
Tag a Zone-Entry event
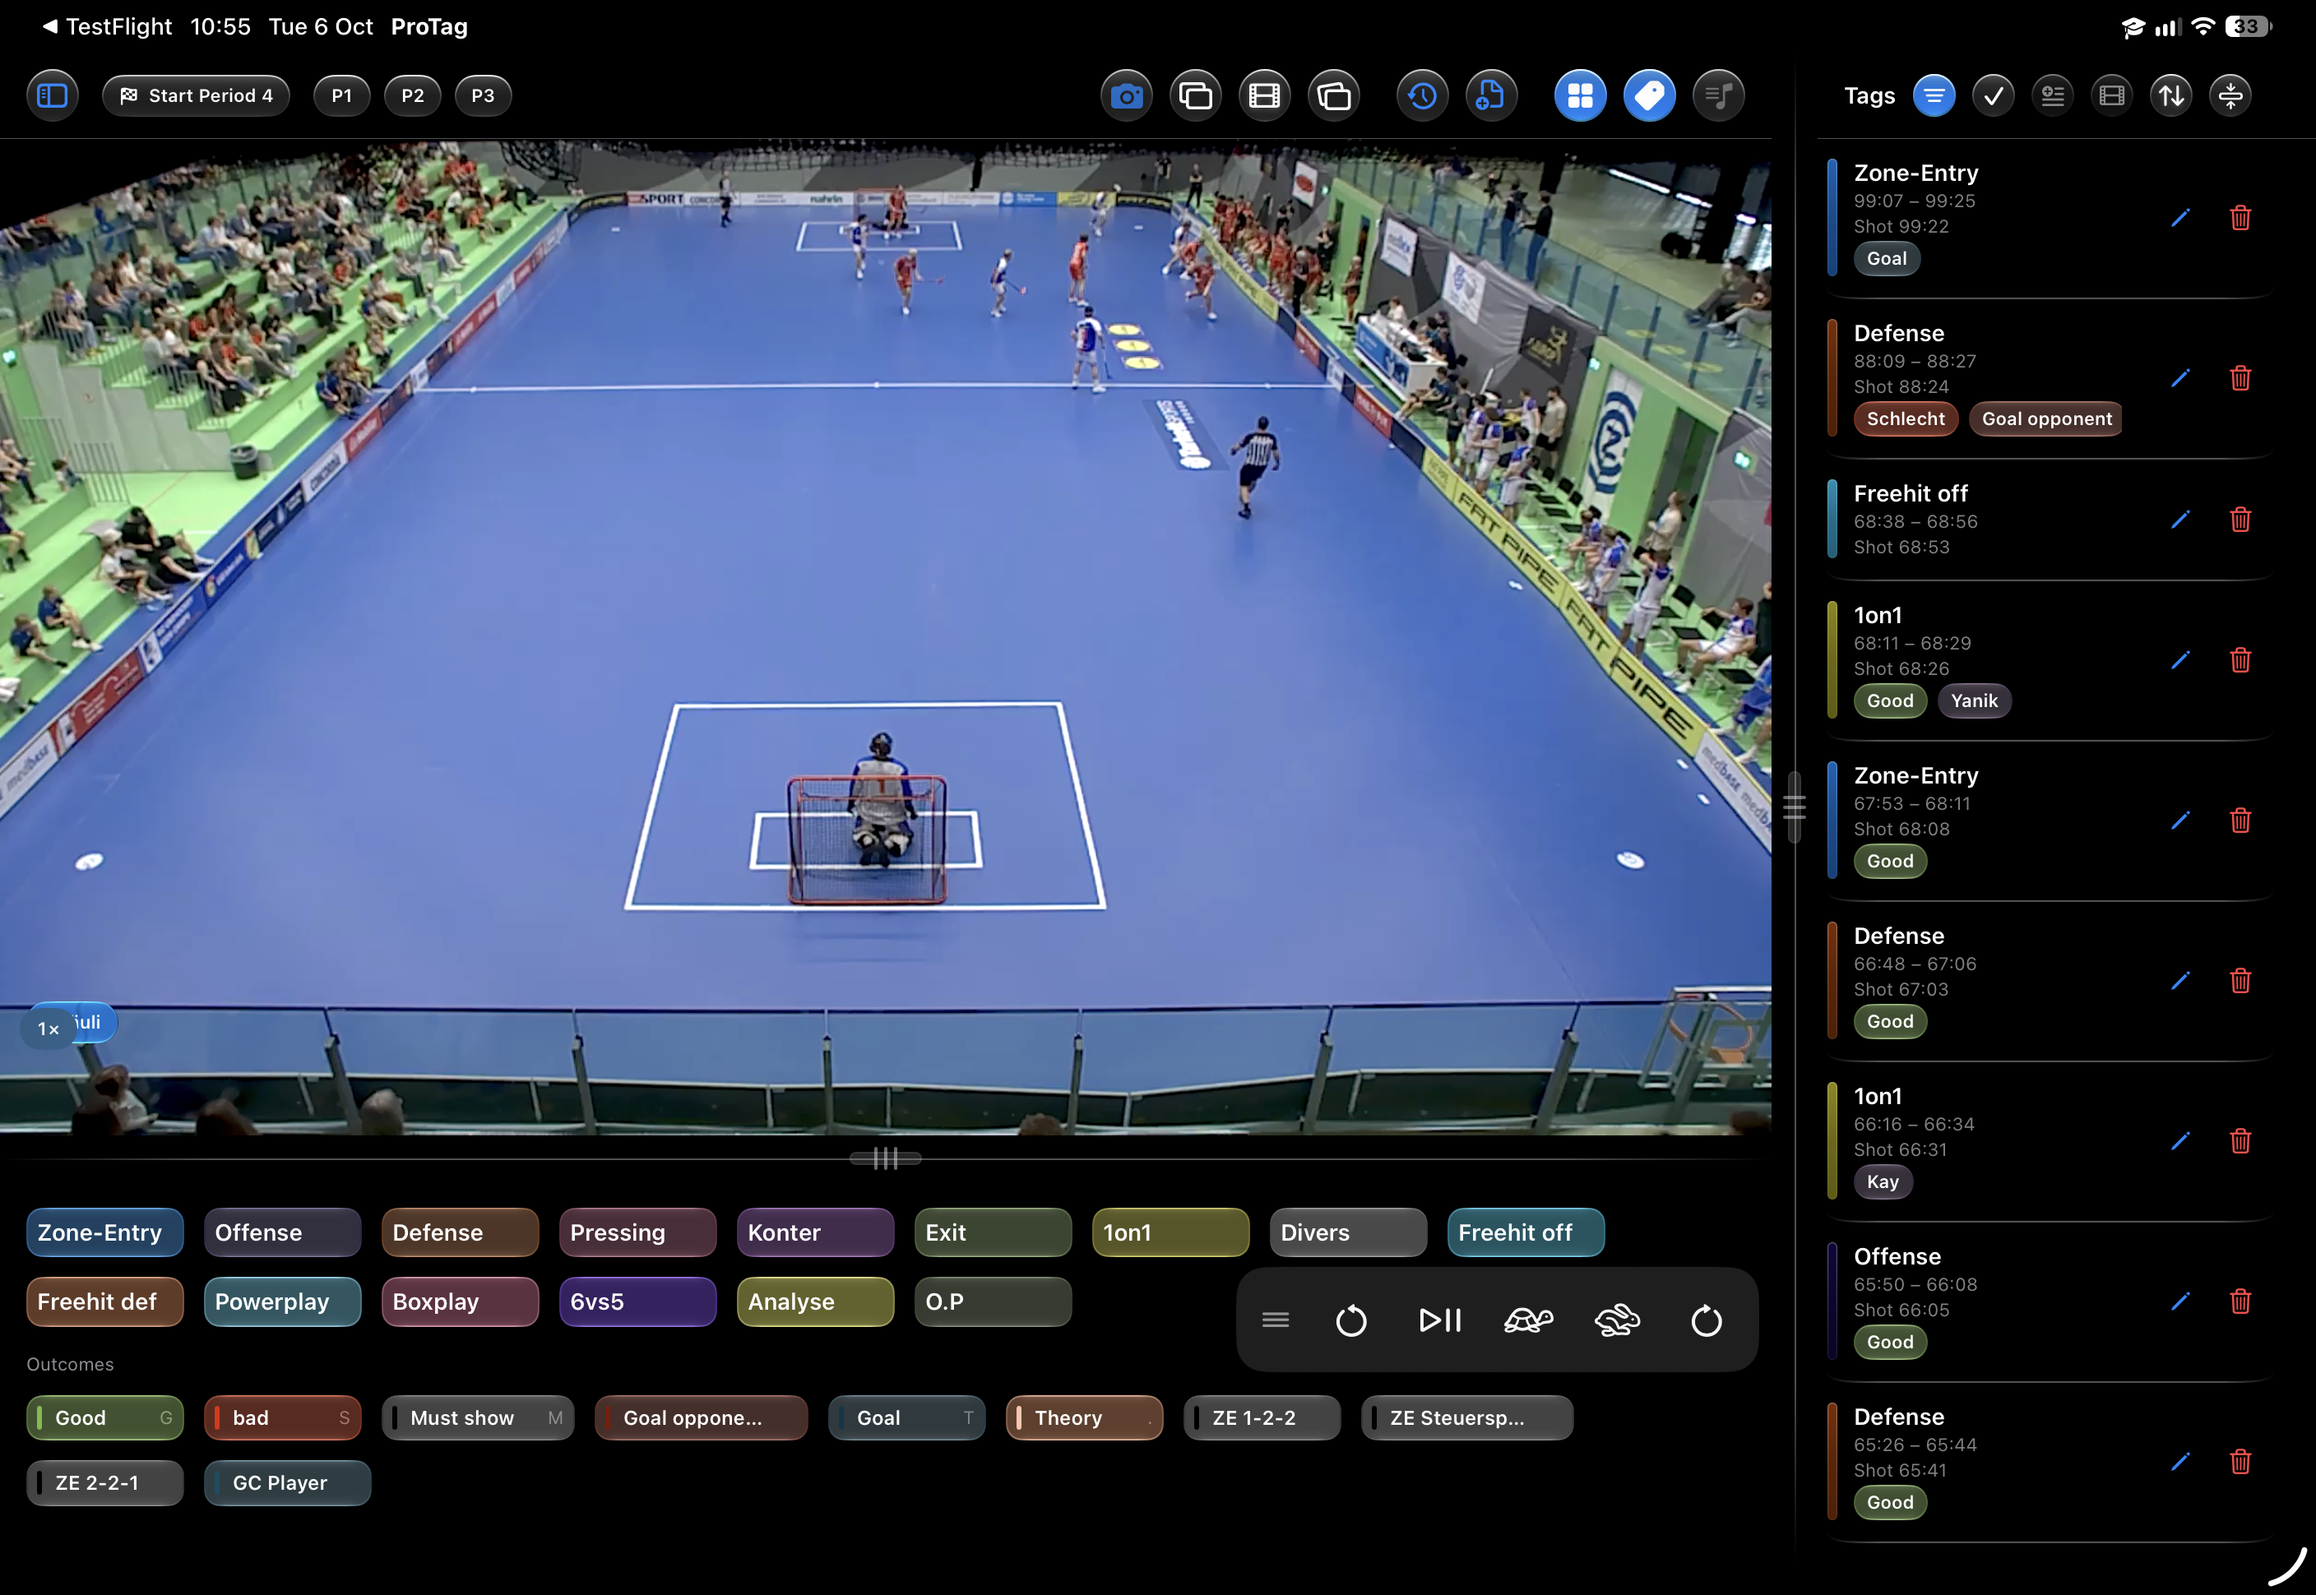(x=105, y=1232)
